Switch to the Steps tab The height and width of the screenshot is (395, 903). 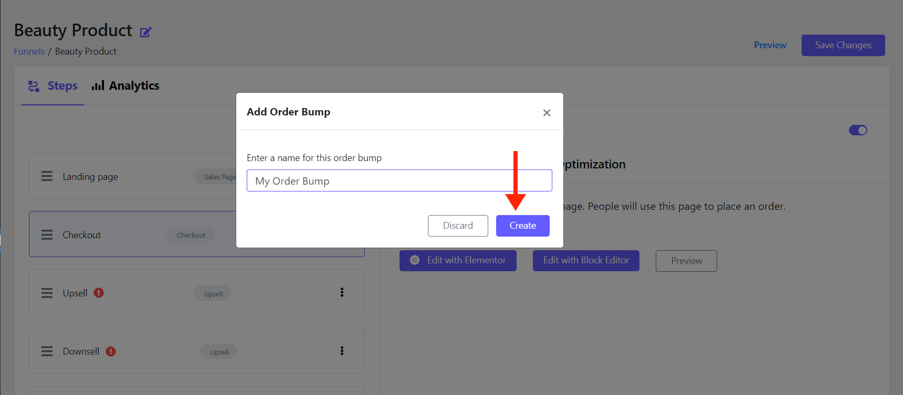52,86
